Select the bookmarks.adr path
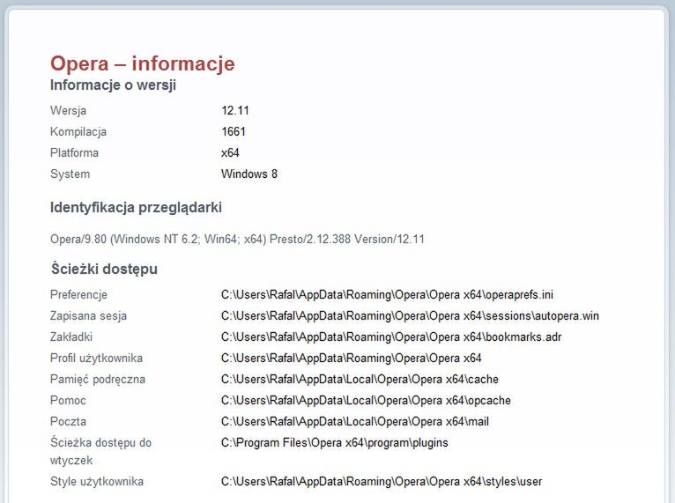The image size is (675, 503). click(x=391, y=337)
